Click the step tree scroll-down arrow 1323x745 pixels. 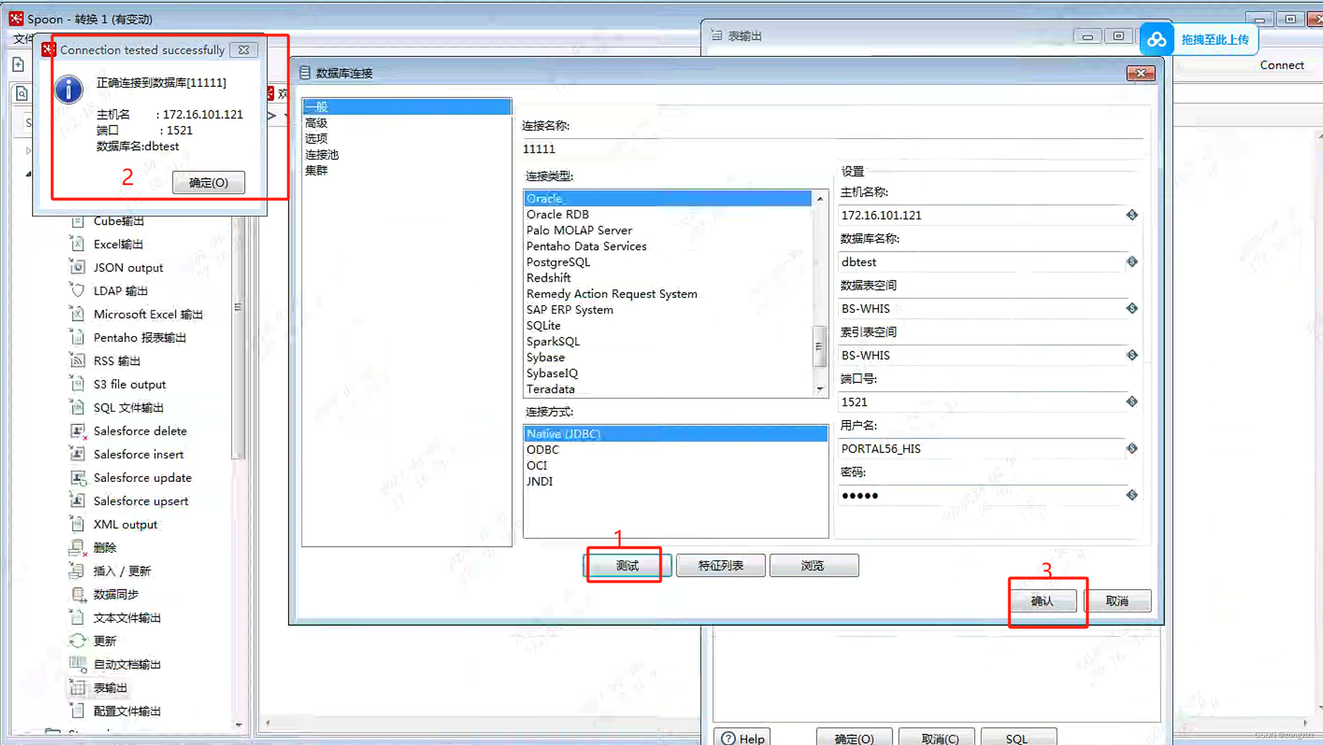pyautogui.click(x=239, y=725)
